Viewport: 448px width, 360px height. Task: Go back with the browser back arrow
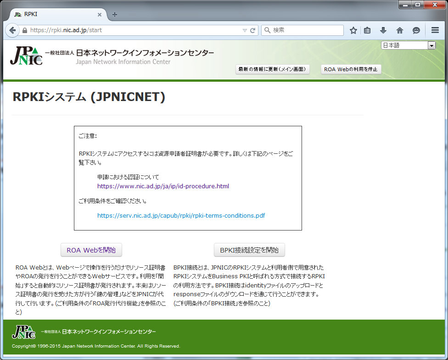point(12,30)
